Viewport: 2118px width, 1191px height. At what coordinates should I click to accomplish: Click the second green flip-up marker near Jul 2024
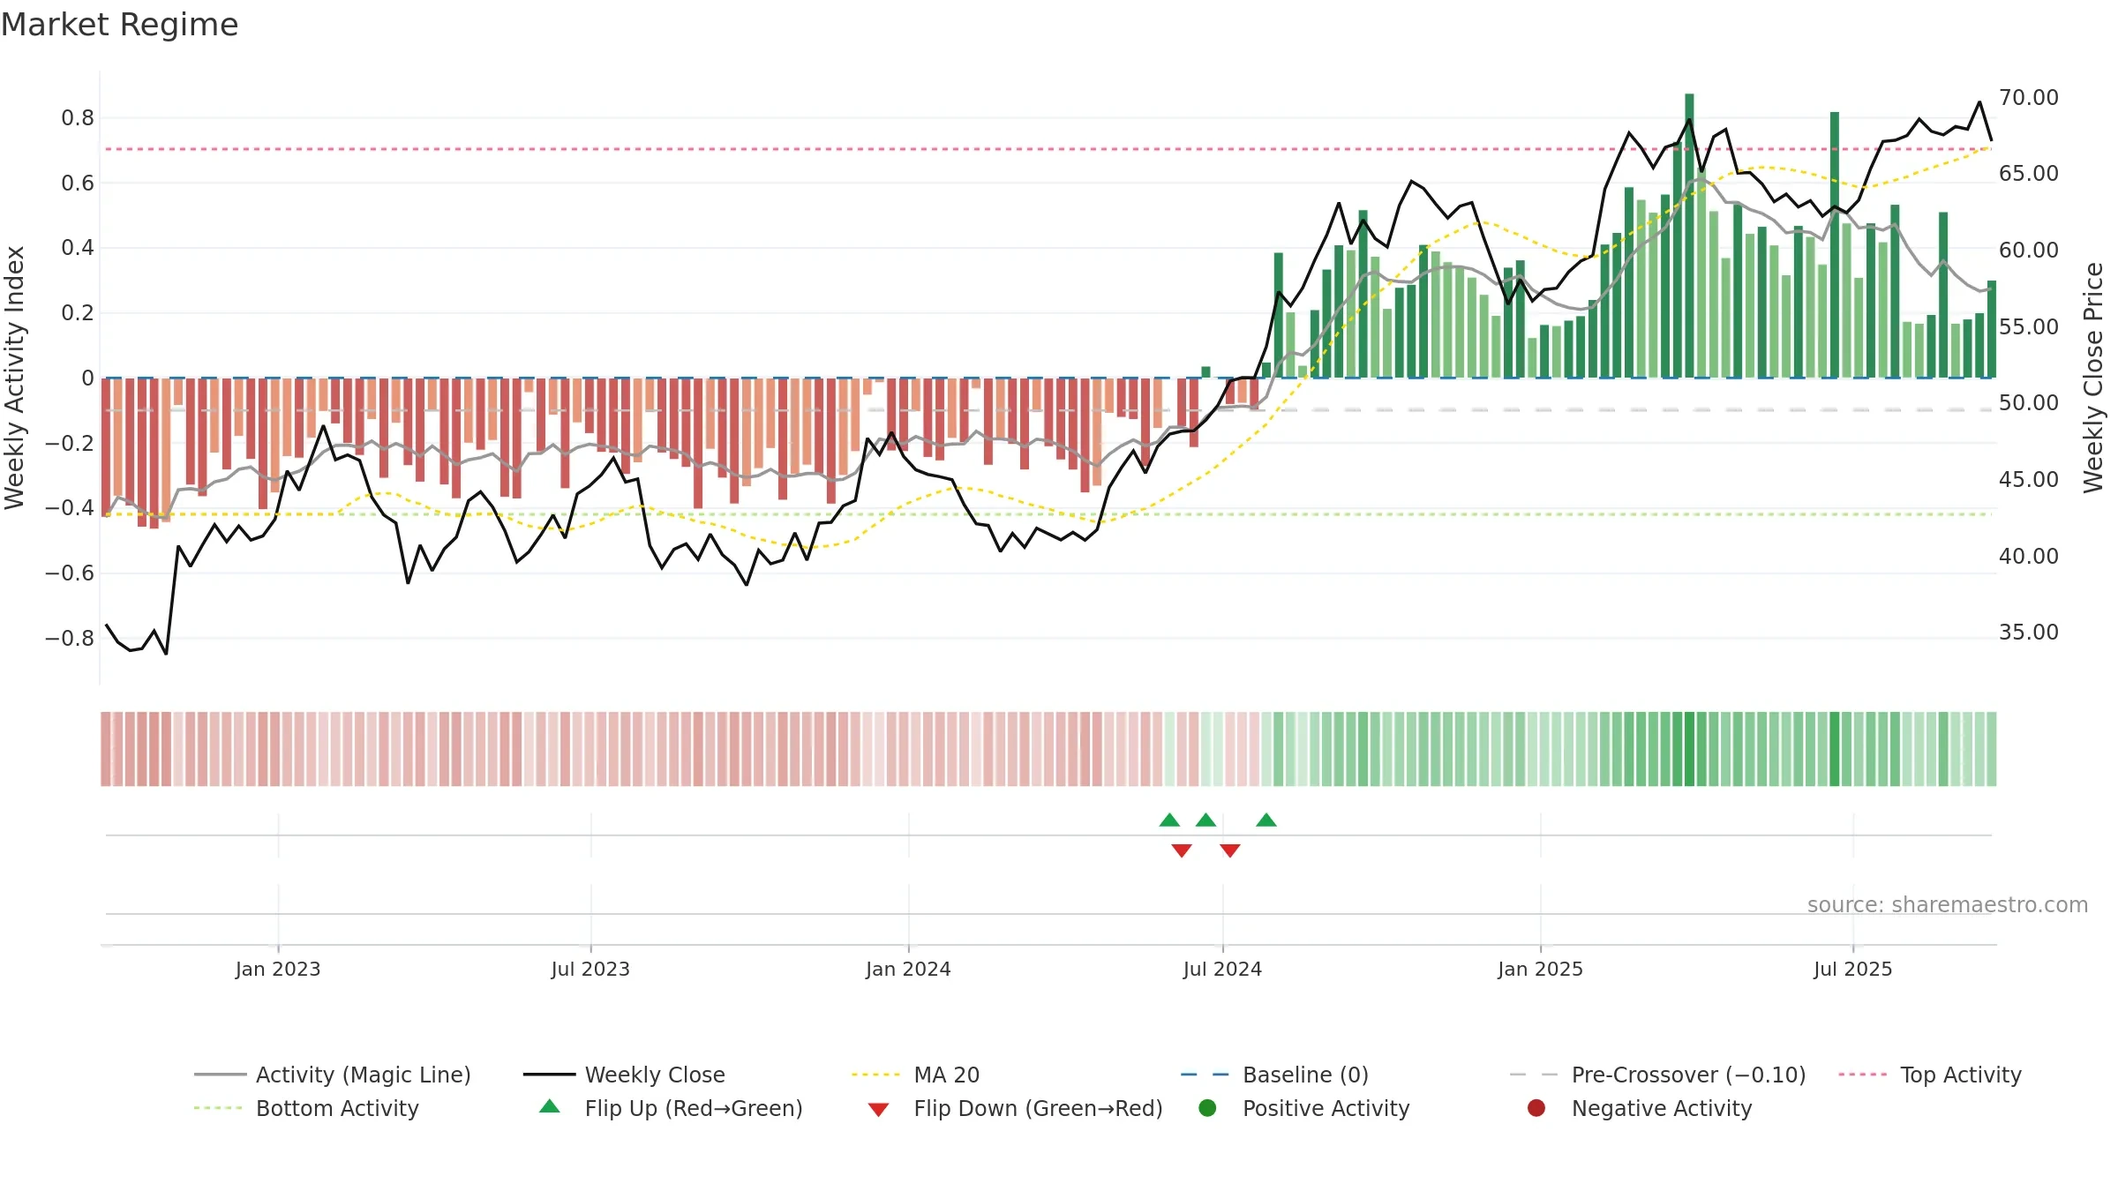point(1205,820)
